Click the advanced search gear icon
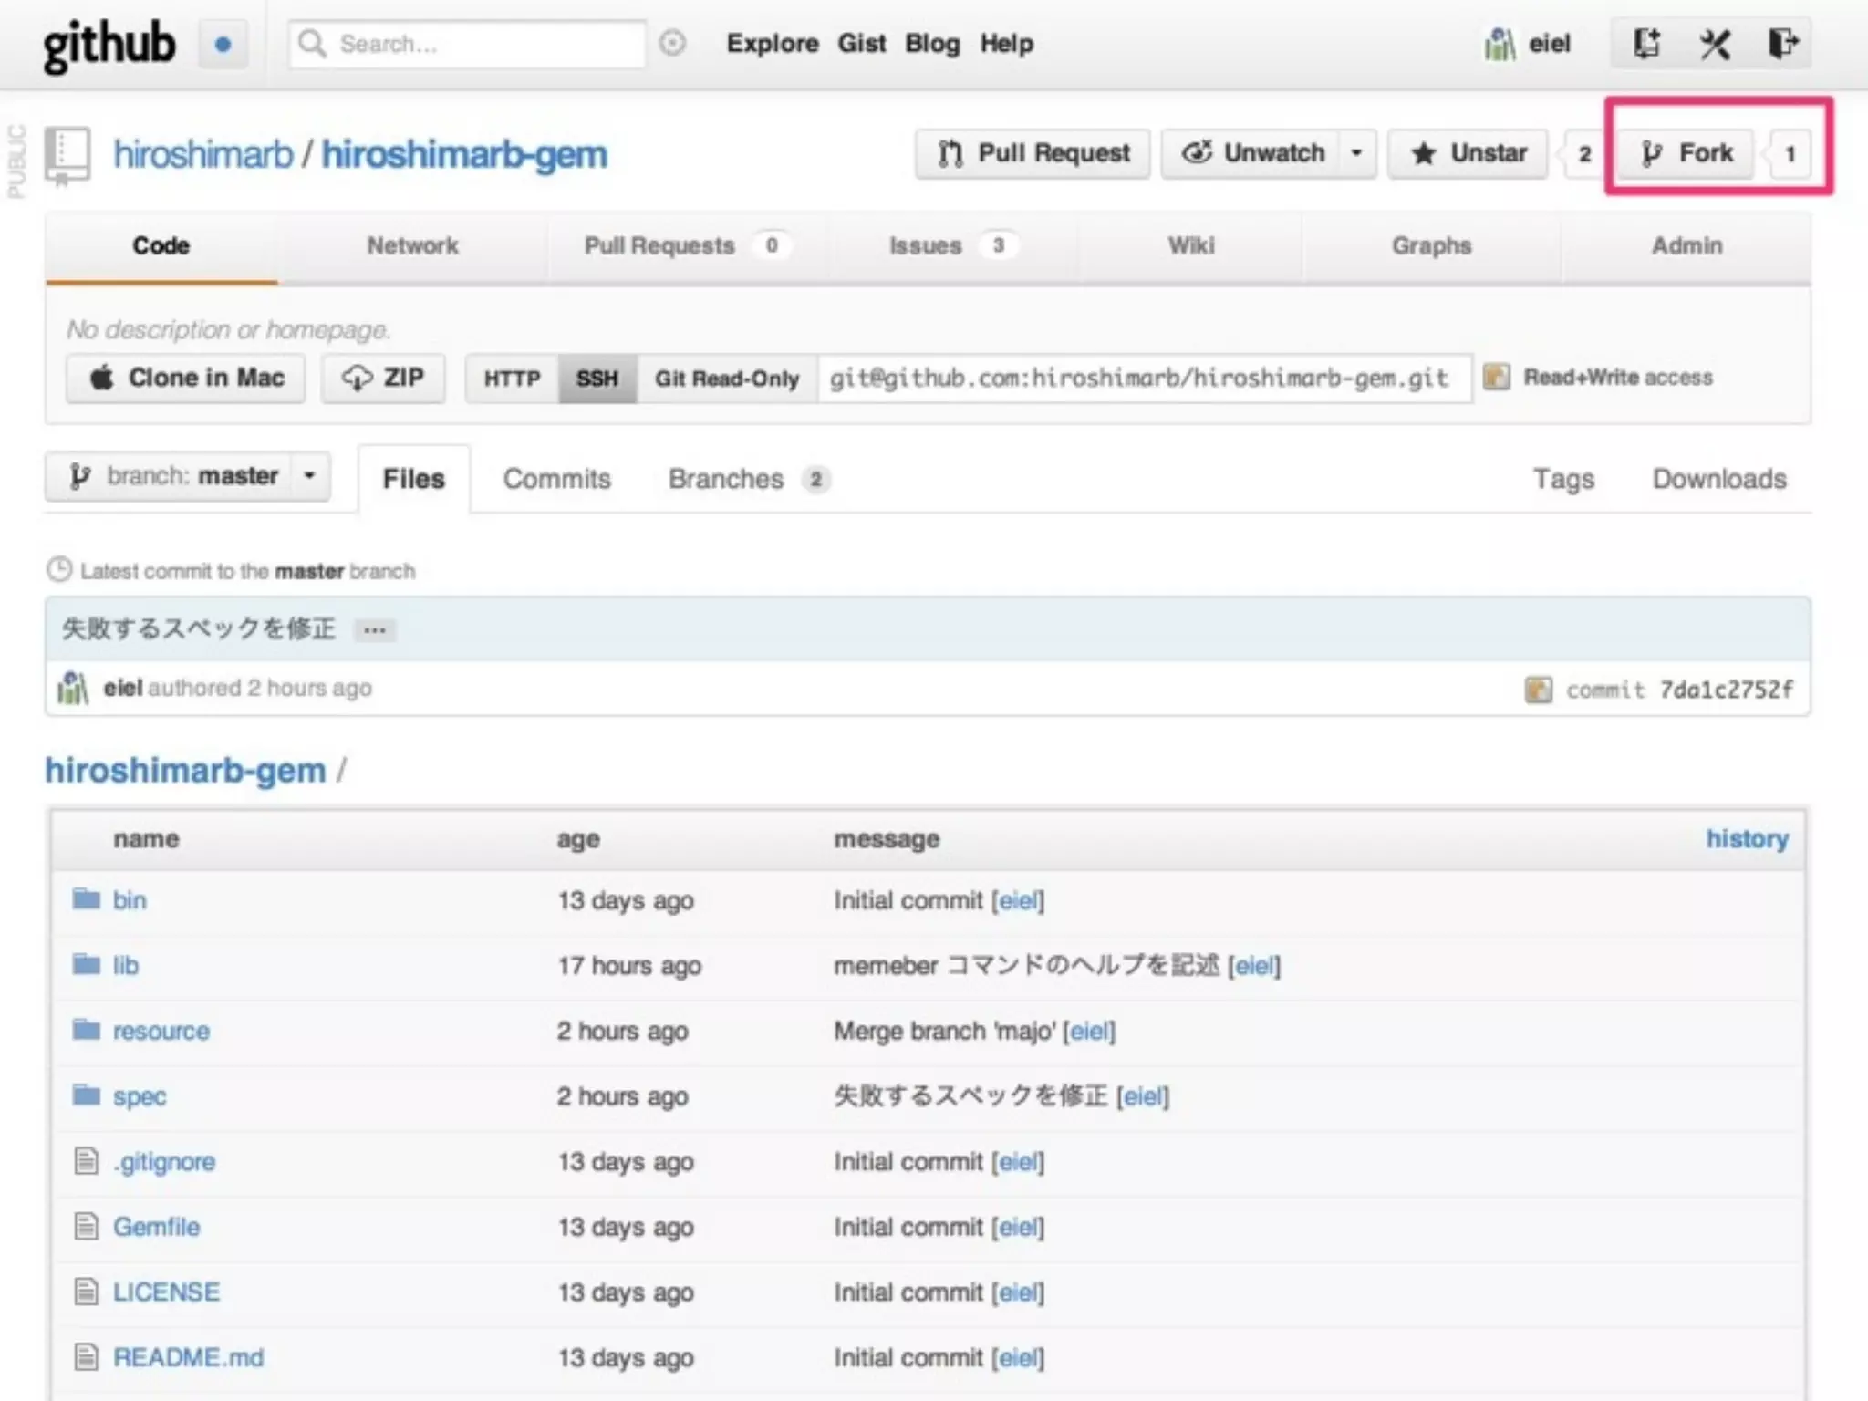Screen dimensions: 1868x1401 tap(672, 43)
